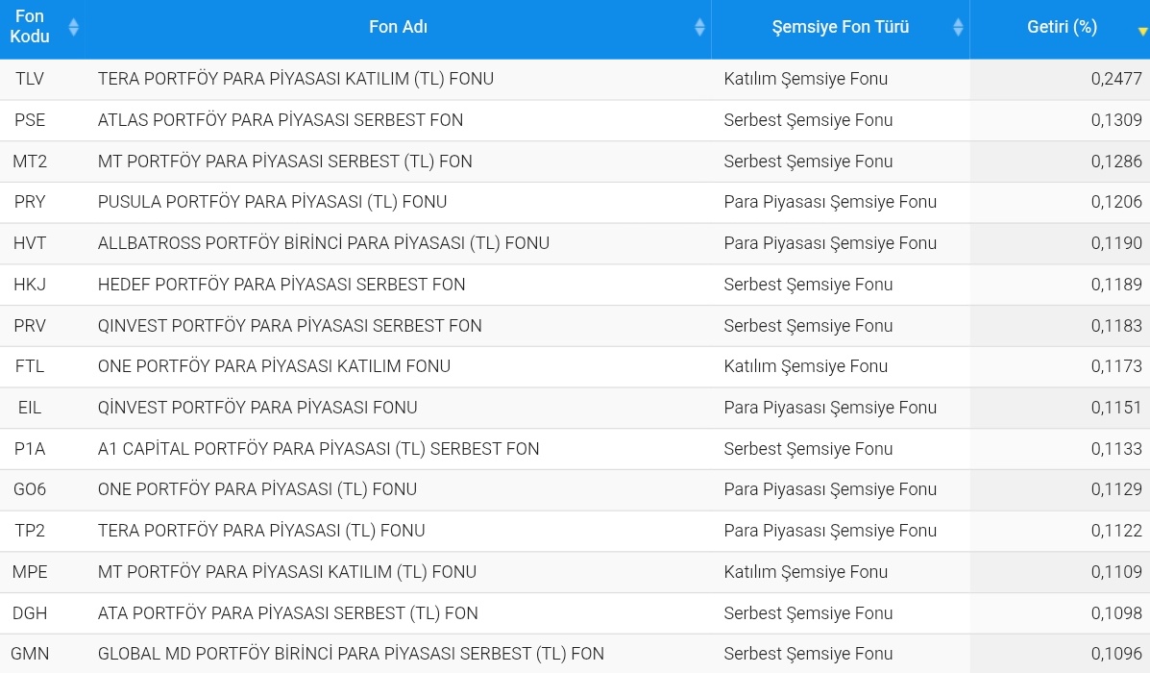Click return value 0,1309
This screenshot has width=1150, height=673.
(x=1116, y=119)
